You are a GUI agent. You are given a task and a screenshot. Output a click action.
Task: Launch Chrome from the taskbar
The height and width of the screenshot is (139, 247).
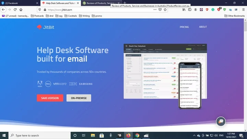tap(137, 135)
